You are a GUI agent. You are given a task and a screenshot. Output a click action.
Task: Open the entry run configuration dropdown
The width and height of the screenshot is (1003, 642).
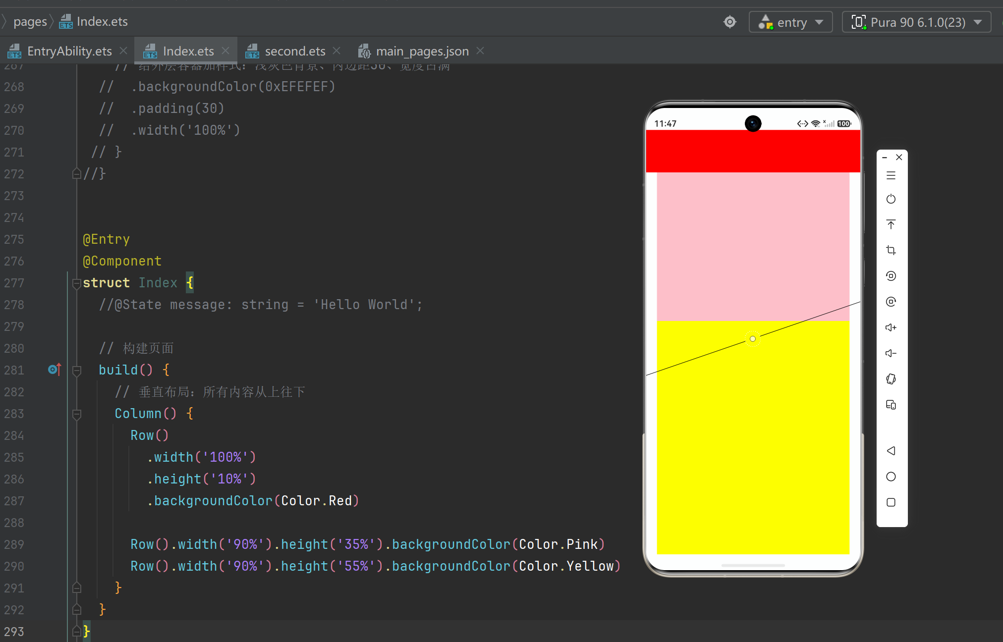tap(790, 22)
